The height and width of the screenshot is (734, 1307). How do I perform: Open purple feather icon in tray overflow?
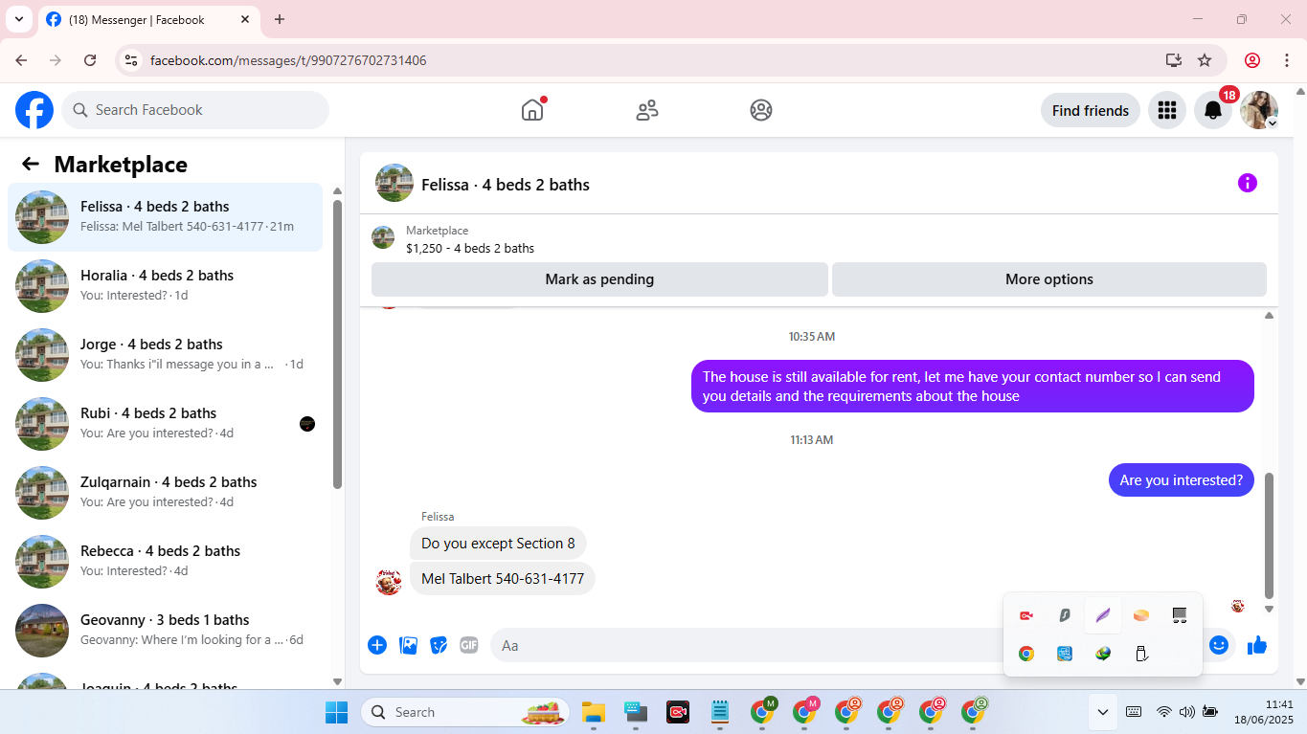point(1103,615)
